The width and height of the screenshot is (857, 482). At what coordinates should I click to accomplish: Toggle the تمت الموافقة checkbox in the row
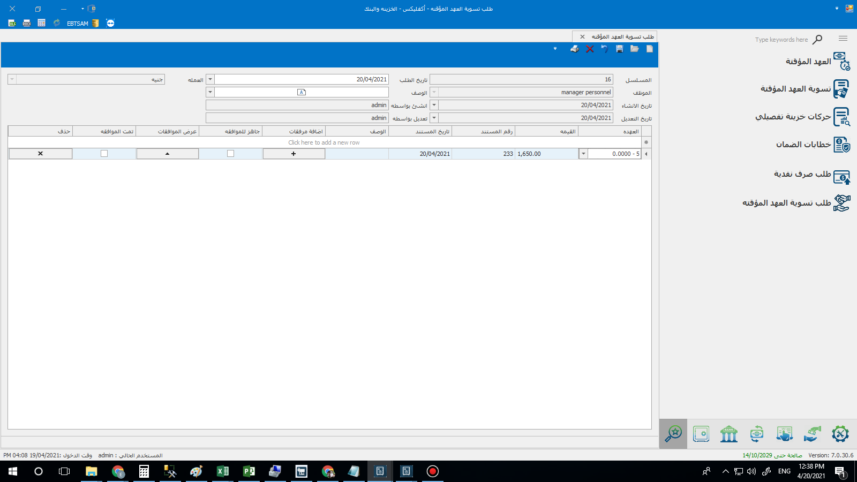(x=104, y=154)
